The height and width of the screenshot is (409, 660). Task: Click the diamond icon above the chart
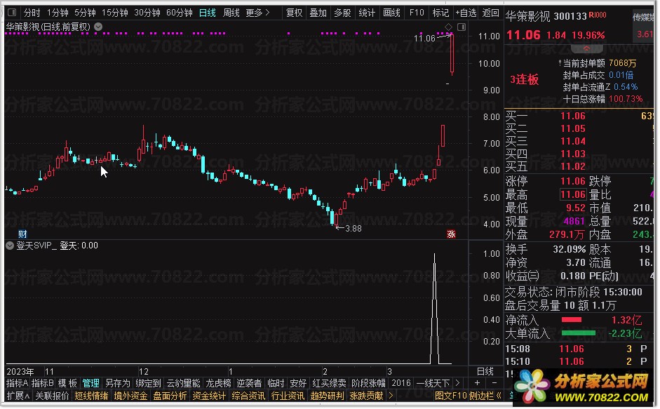(449, 27)
